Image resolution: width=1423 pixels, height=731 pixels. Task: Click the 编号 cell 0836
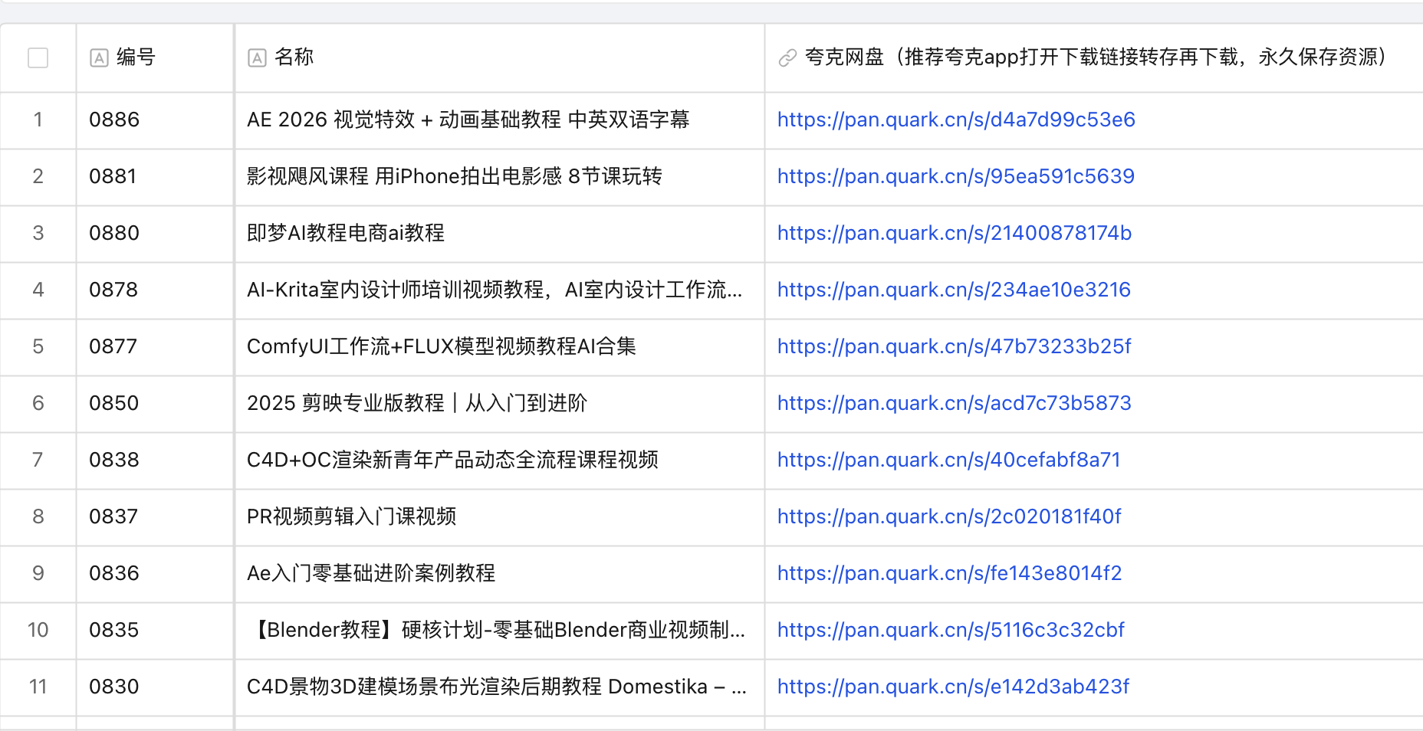[x=155, y=574]
